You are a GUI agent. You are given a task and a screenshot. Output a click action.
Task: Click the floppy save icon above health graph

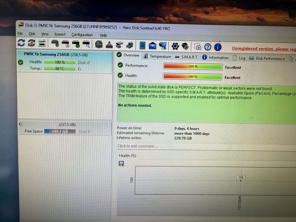click(121, 163)
